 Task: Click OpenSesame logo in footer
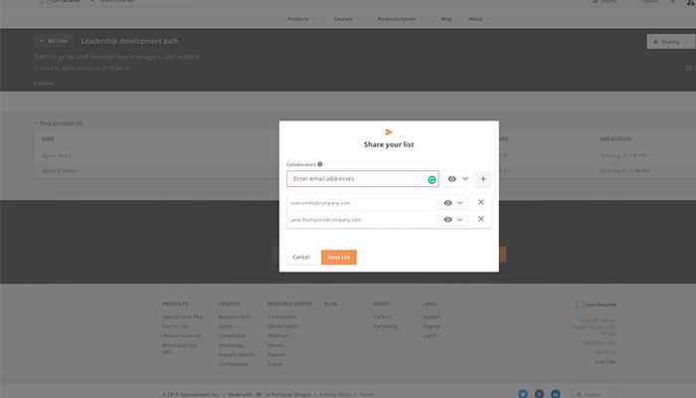click(x=595, y=304)
